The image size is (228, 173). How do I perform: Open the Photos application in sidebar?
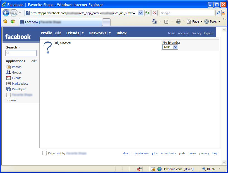tap(16, 67)
